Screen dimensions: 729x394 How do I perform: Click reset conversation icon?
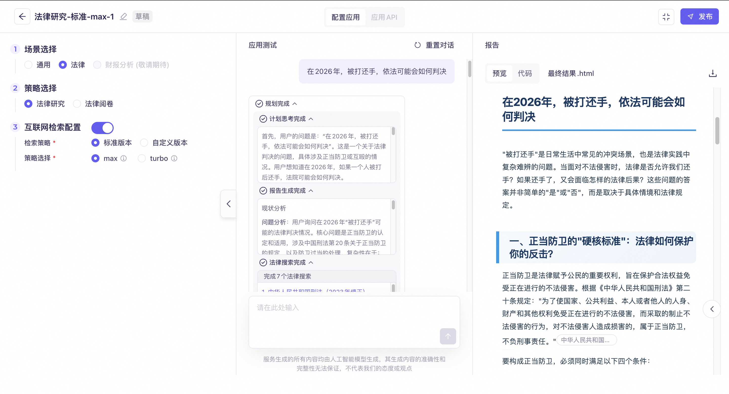click(417, 45)
